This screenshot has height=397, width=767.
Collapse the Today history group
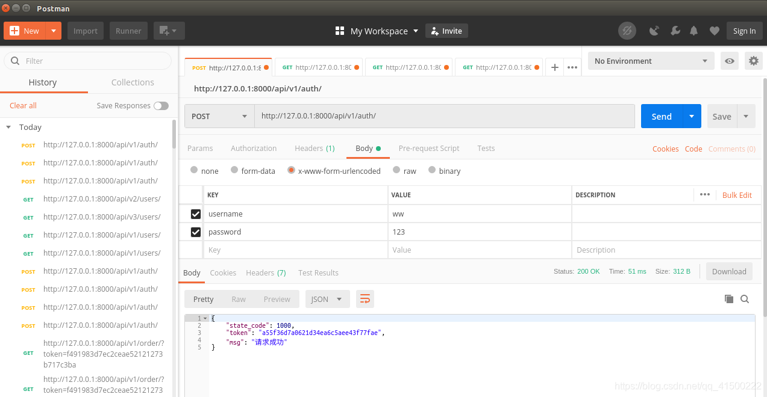point(8,127)
